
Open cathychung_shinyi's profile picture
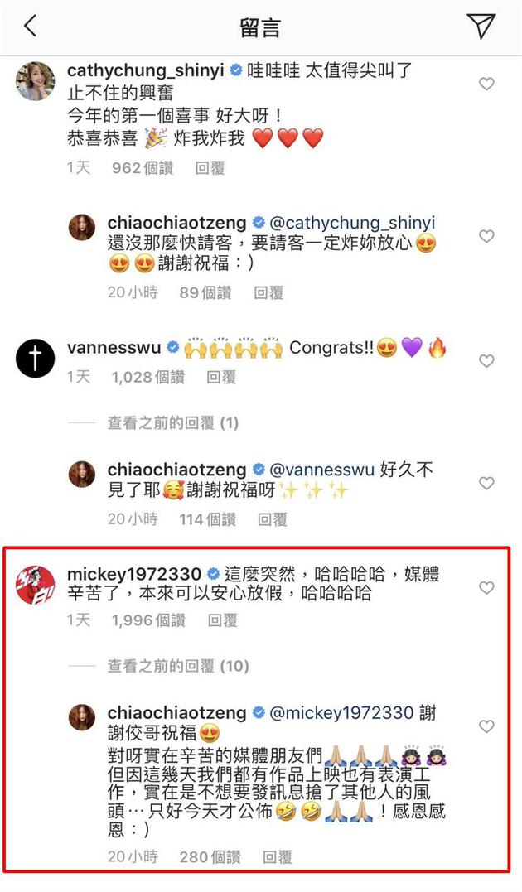coord(36,81)
